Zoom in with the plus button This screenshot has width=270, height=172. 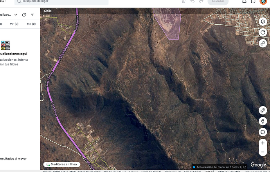[x=263, y=143]
